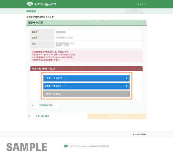Click the right chevron on the 2等席 row
Screen dimensions: 173x155
(126, 86)
